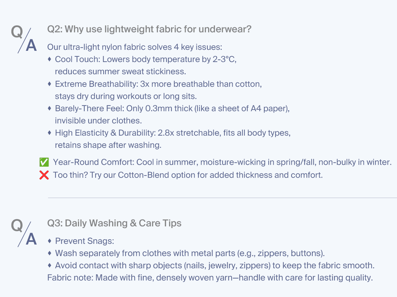Click the red cross mark emoji icon

pyautogui.click(x=44, y=175)
